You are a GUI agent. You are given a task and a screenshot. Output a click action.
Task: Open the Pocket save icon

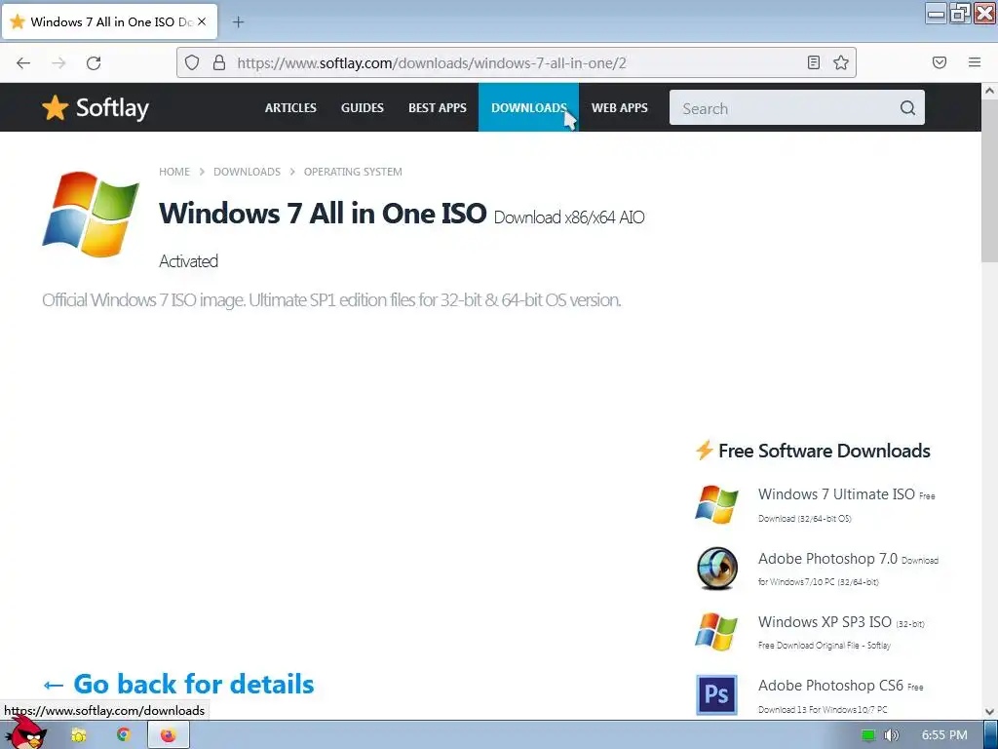[940, 62]
